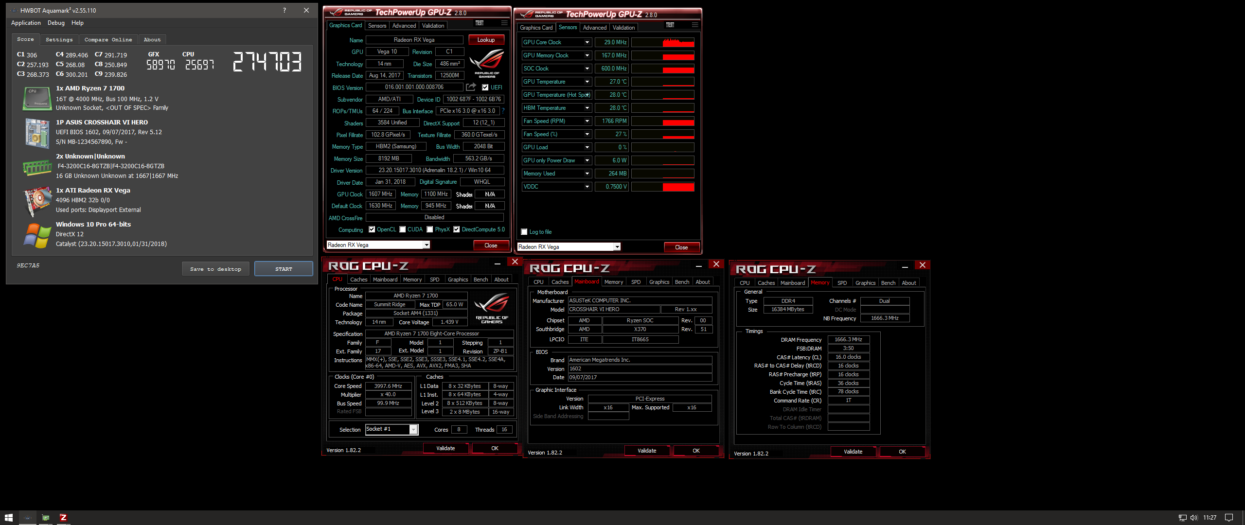Click the bus interface question mark in GPU-Z

[x=503, y=111]
